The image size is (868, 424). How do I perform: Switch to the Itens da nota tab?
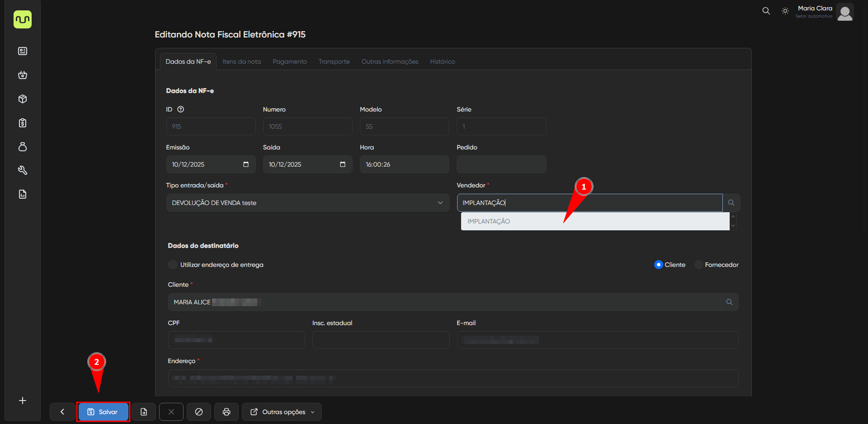(241, 61)
